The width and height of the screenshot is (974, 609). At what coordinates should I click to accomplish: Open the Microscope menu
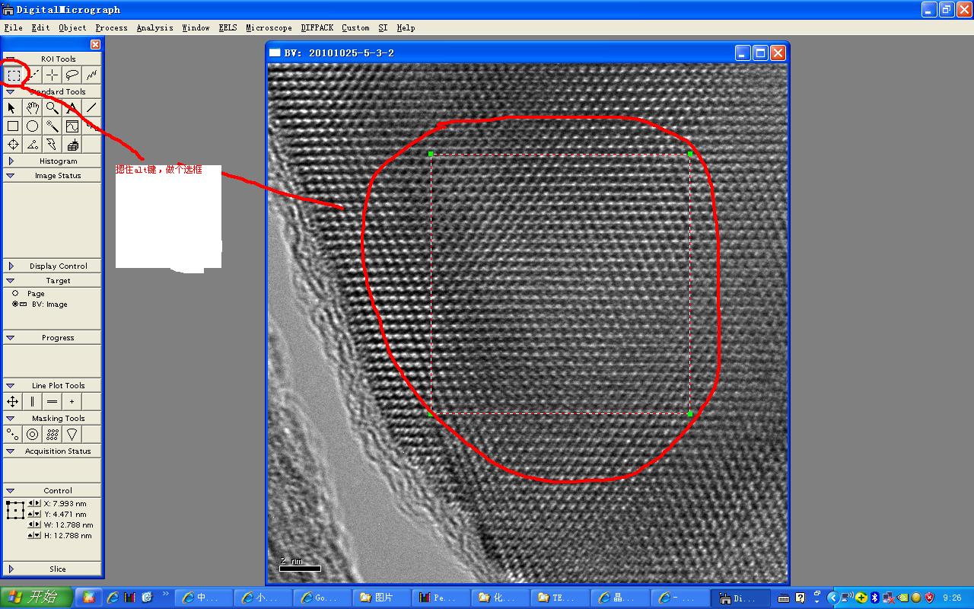click(x=269, y=27)
